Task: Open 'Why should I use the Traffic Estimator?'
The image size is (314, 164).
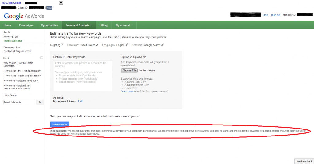Action: pyautogui.click(x=18, y=65)
